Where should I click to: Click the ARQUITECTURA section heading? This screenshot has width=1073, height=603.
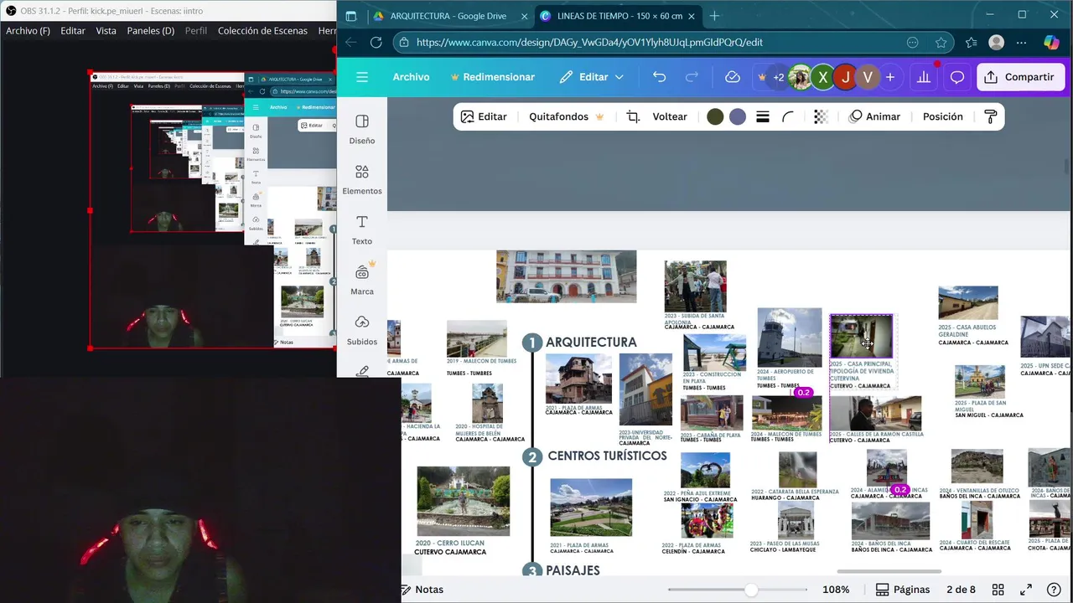591,343
